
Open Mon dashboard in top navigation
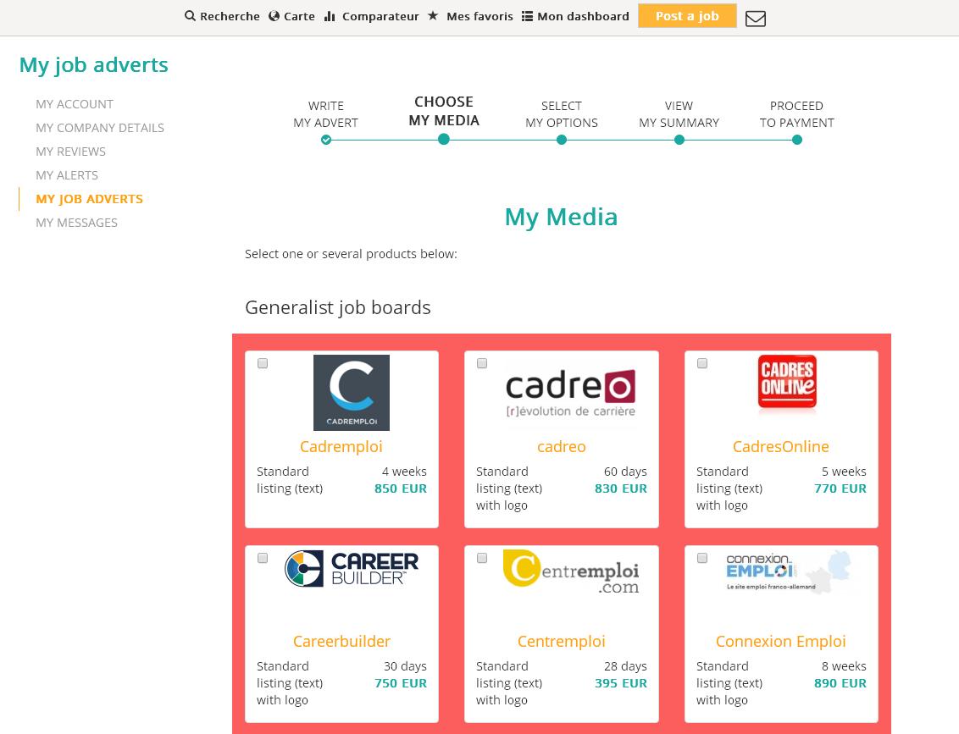(x=583, y=16)
